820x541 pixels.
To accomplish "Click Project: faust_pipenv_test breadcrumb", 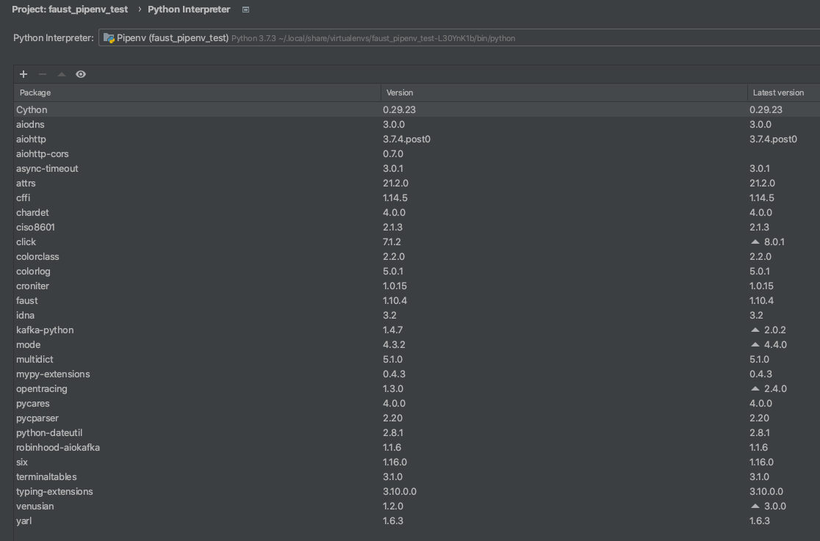I will coord(70,10).
